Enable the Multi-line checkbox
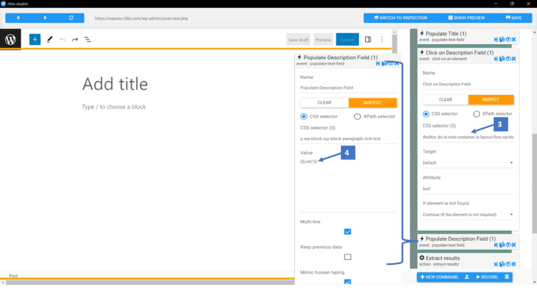Screen dimensions: 537x293 click(x=348, y=232)
